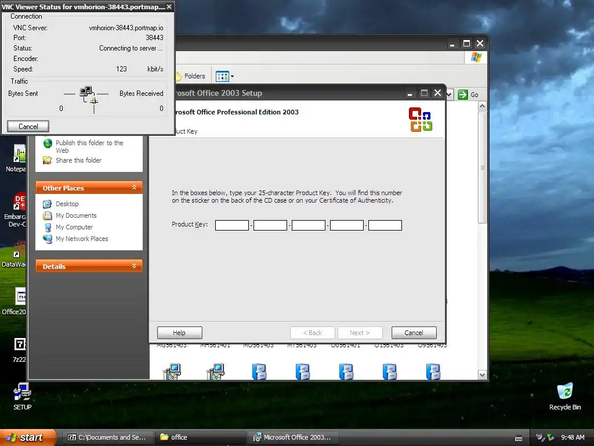Cancel the VNC Viewer connection attempt
594x446 pixels.
28,126
